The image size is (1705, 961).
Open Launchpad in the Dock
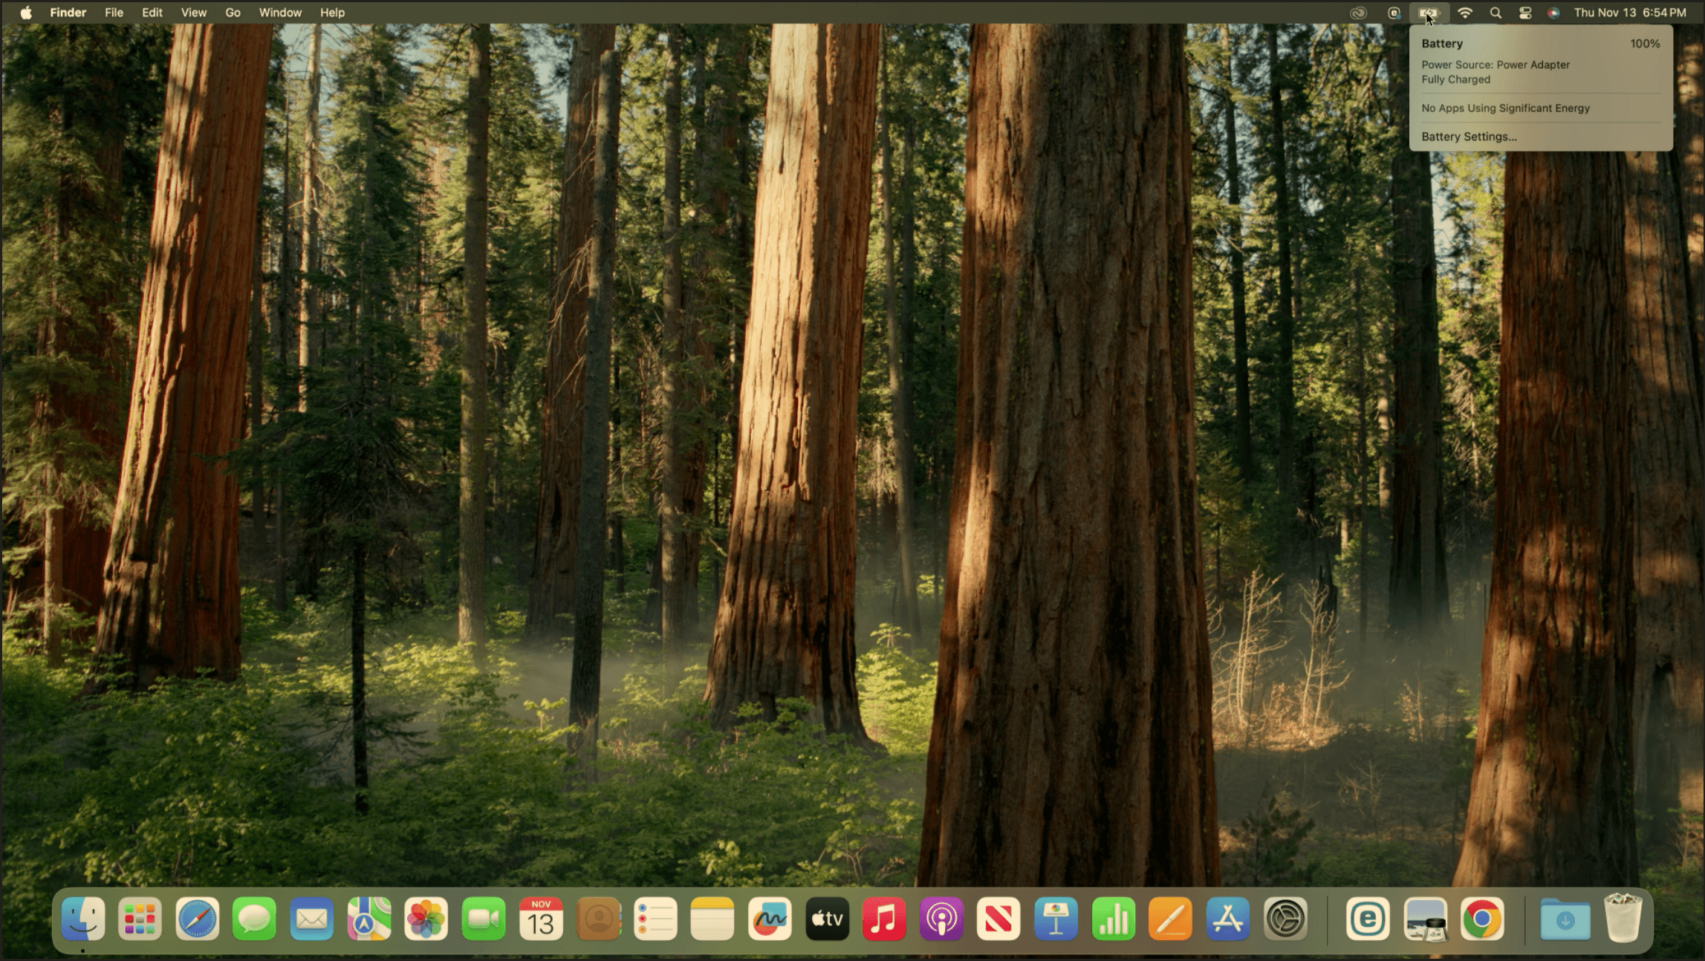[x=140, y=919]
